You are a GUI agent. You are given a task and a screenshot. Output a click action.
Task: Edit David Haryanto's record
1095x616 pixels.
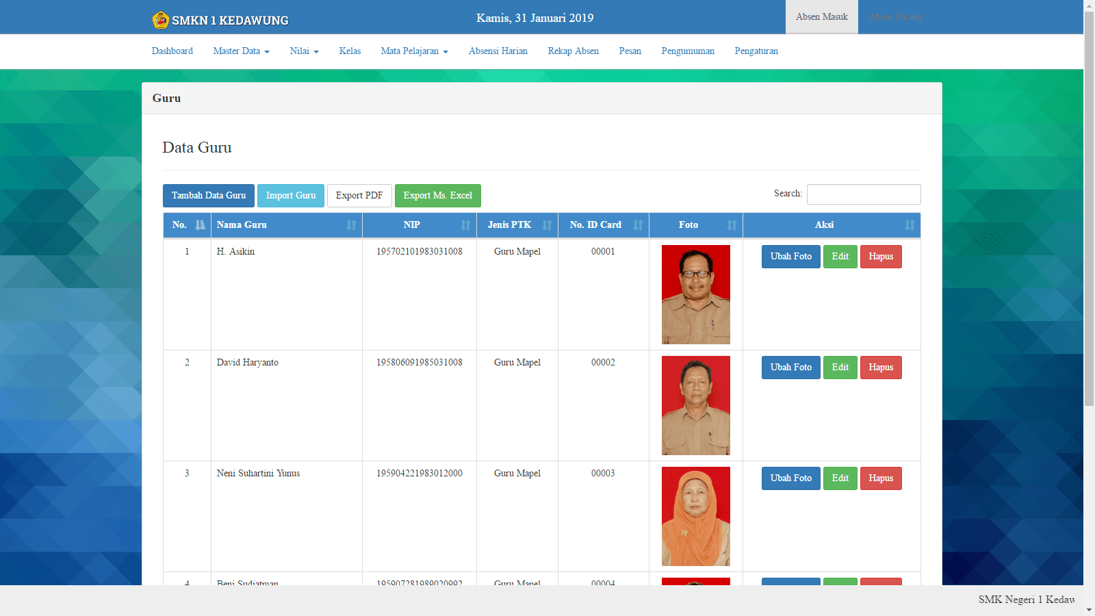[840, 368]
